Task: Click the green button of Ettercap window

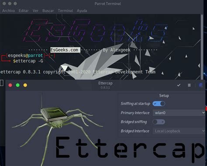Action: (18, 85)
